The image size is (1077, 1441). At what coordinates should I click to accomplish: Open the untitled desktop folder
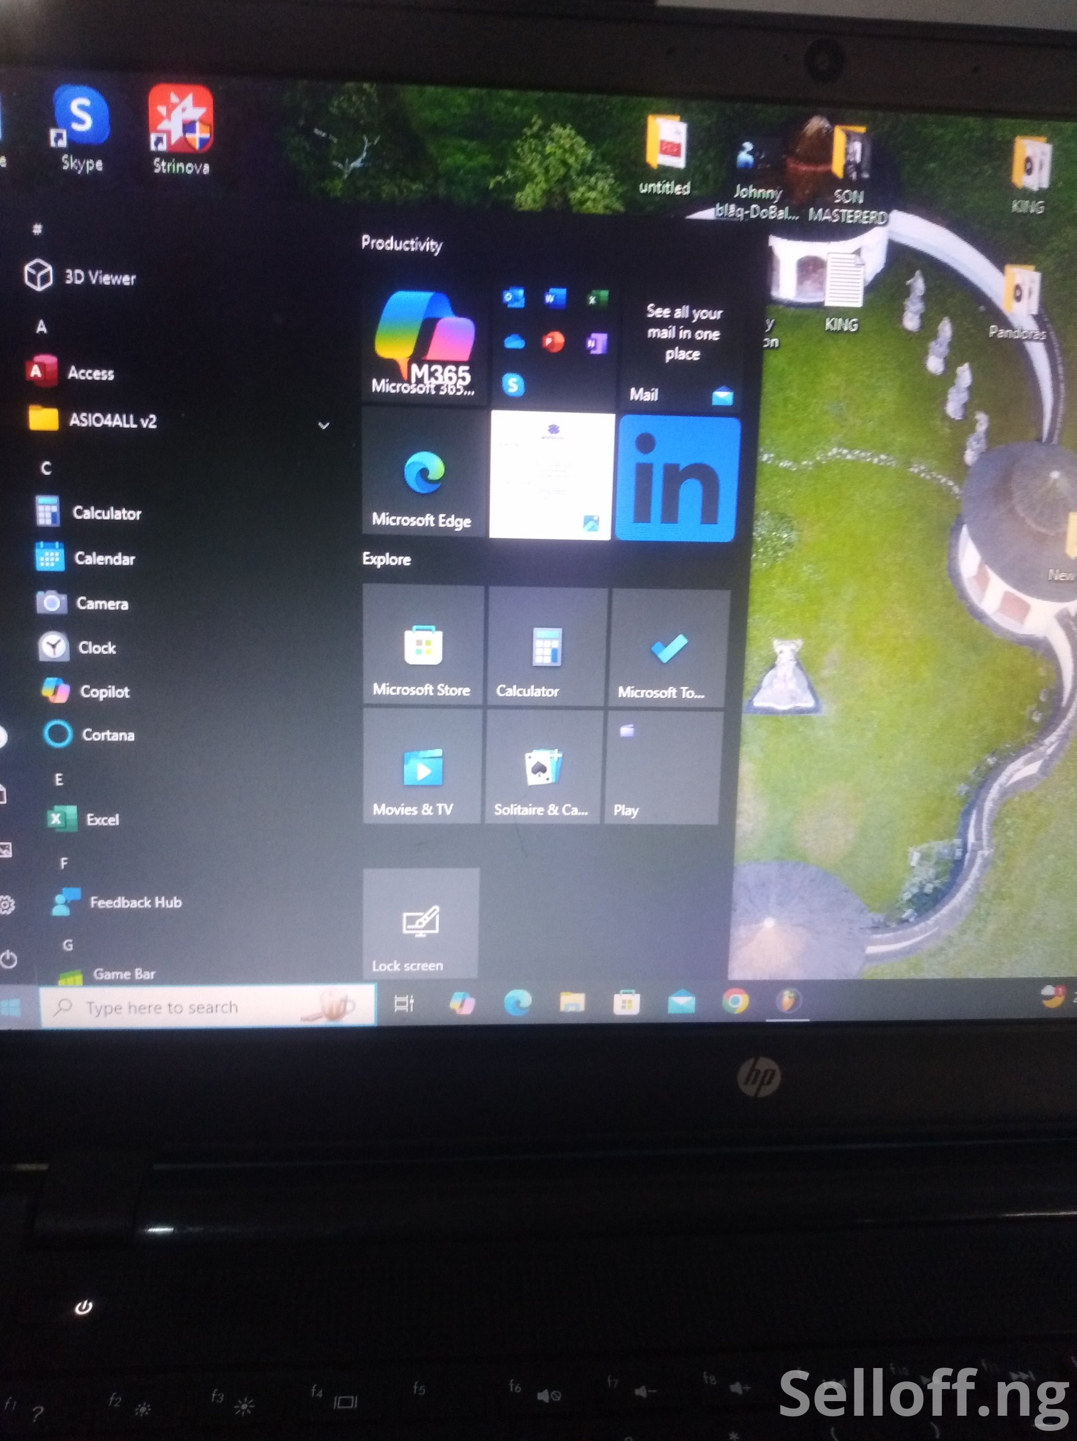(x=665, y=155)
